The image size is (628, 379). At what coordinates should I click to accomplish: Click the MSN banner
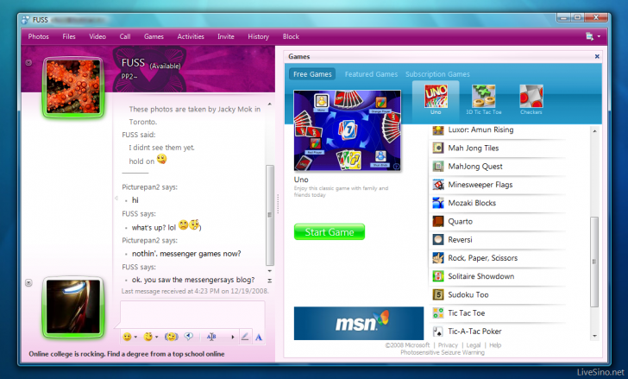point(359,323)
